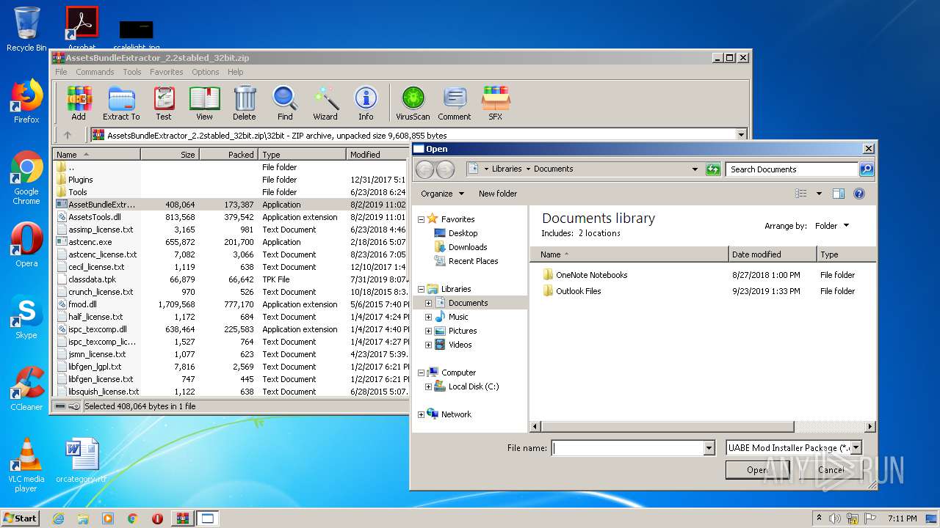Image resolution: width=940 pixels, height=528 pixels.
Task: Click the horizontal scrollbar in file list
Action: click(667, 427)
